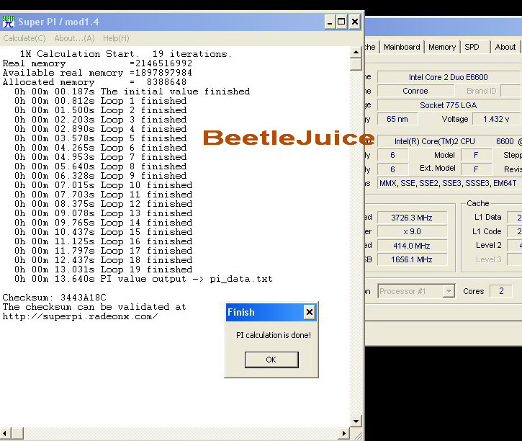The height and width of the screenshot is (441, 522).
Task: Switch to the Memory tab in CPU-Z
Action: tap(442, 47)
